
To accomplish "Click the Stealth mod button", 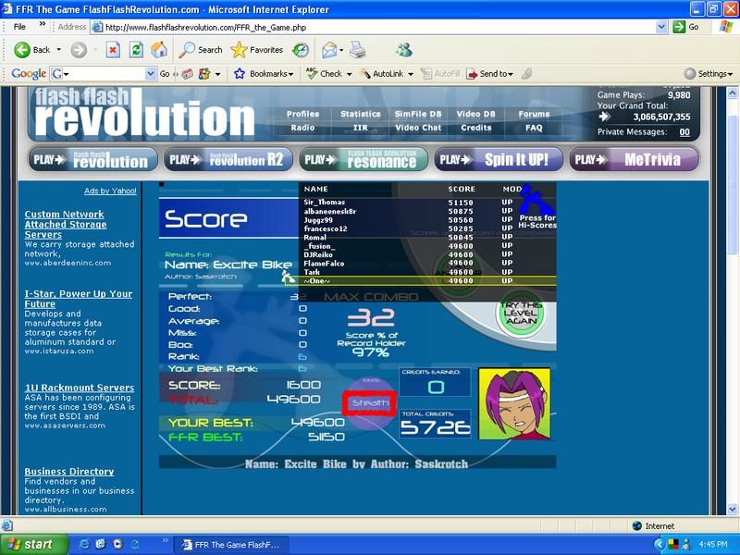I will [x=369, y=403].
